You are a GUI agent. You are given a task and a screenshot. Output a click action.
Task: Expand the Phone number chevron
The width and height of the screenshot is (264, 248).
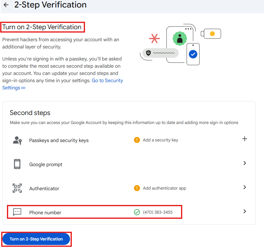pyautogui.click(x=245, y=211)
